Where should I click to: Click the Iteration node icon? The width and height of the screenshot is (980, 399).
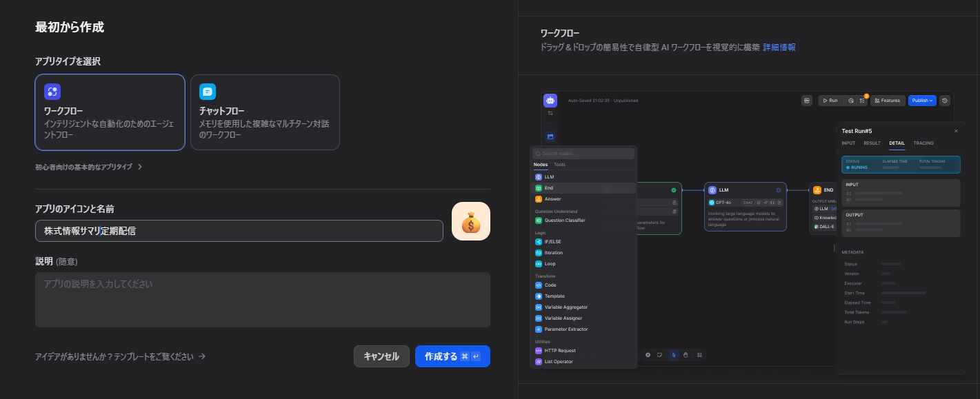[539, 253]
